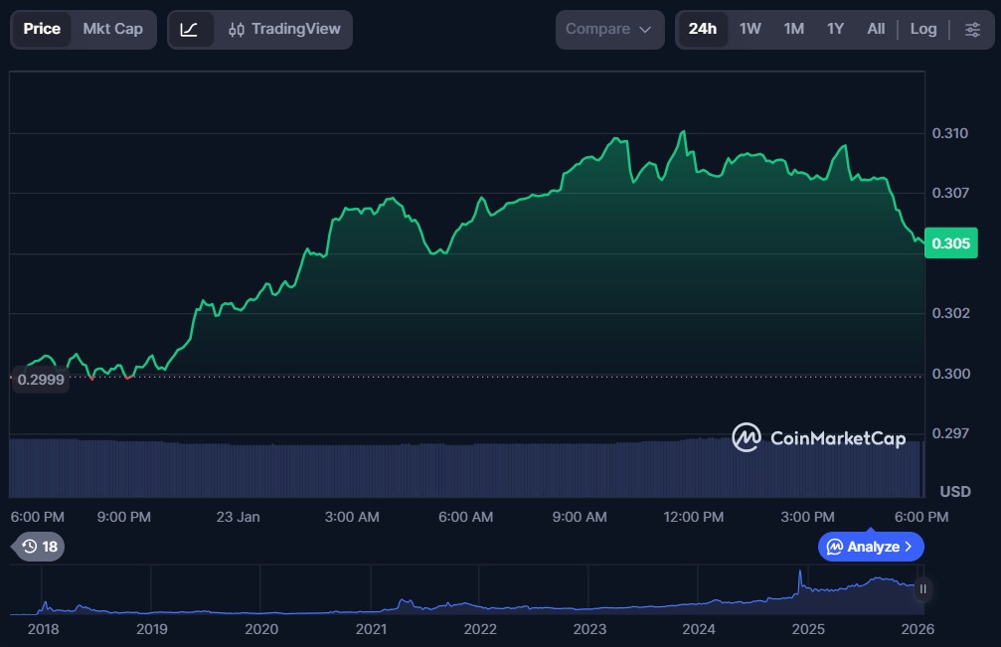Show the All time range
This screenshot has height=647, width=1001.
click(x=875, y=29)
